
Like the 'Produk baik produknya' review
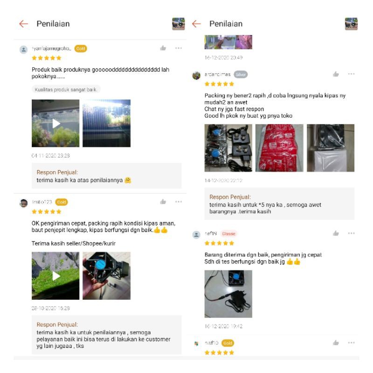pos(163,48)
